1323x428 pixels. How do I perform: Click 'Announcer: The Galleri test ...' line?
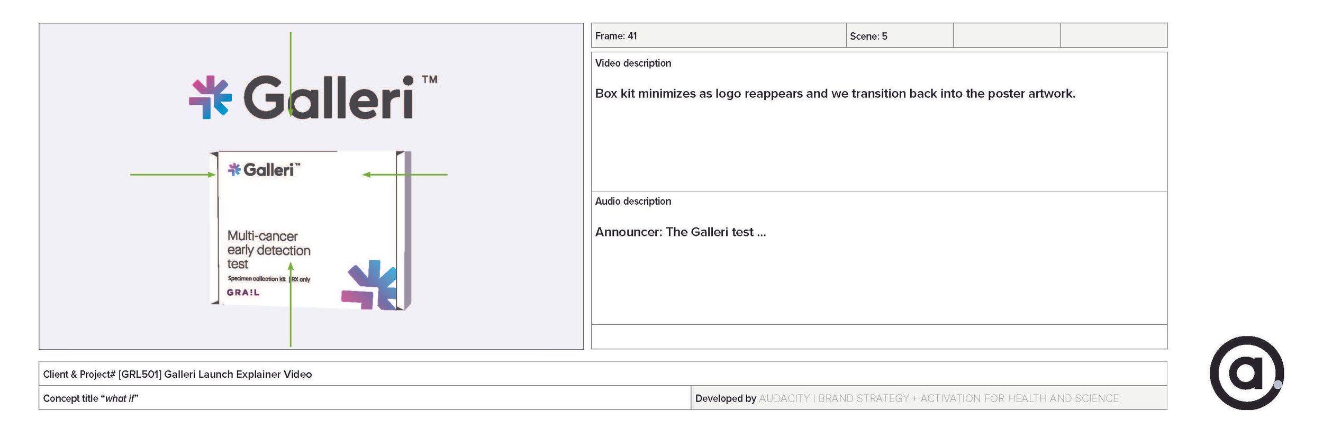click(x=681, y=232)
